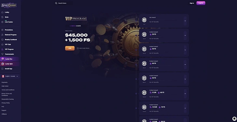The width and height of the screenshot is (237, 122).
Task: Open the Tournaments trophy icon
Action: tap(2, 54)
